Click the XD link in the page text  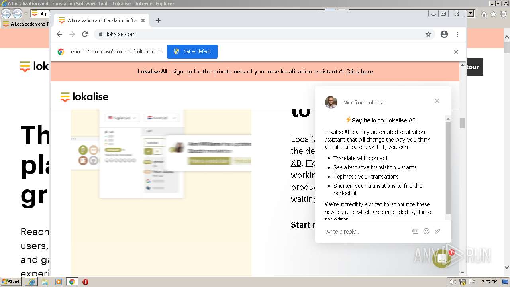pos(296,163)
